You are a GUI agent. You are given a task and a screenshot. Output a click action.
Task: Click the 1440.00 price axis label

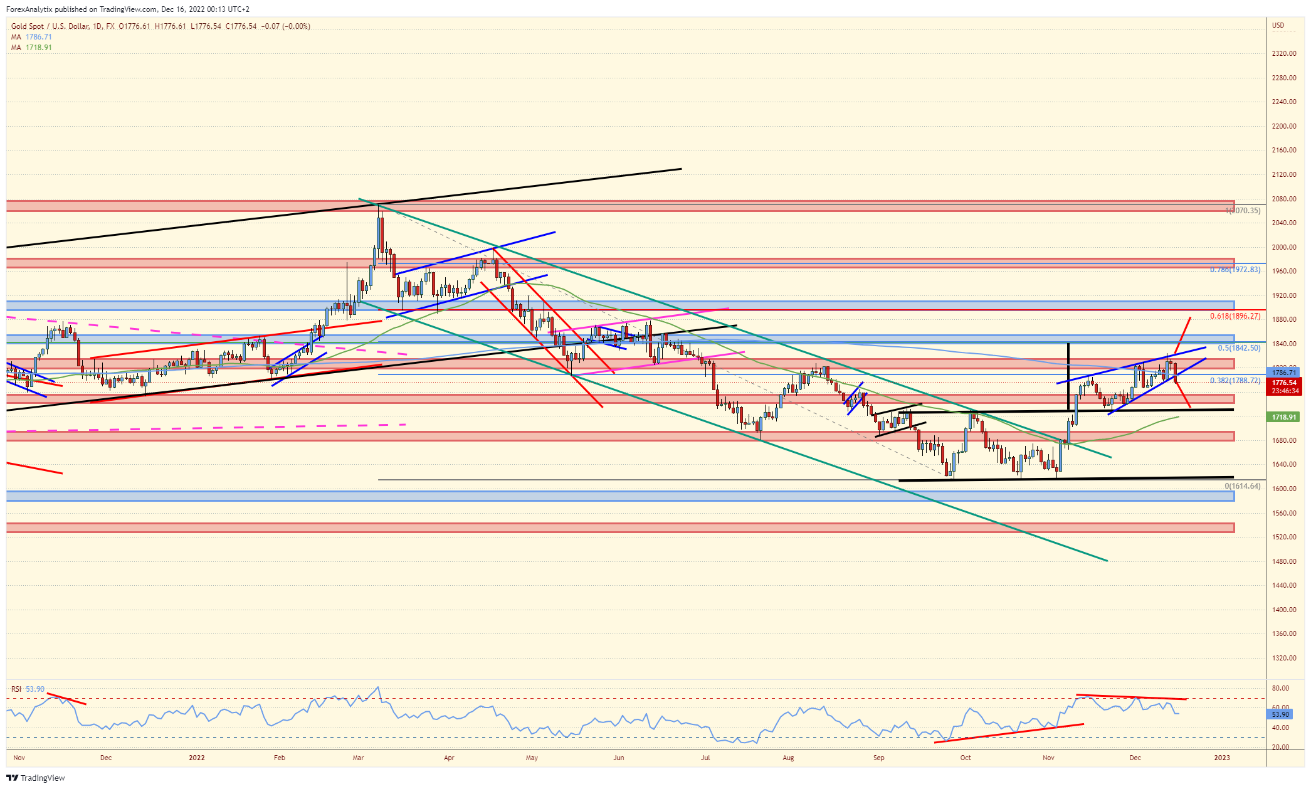coord(1283,585)
